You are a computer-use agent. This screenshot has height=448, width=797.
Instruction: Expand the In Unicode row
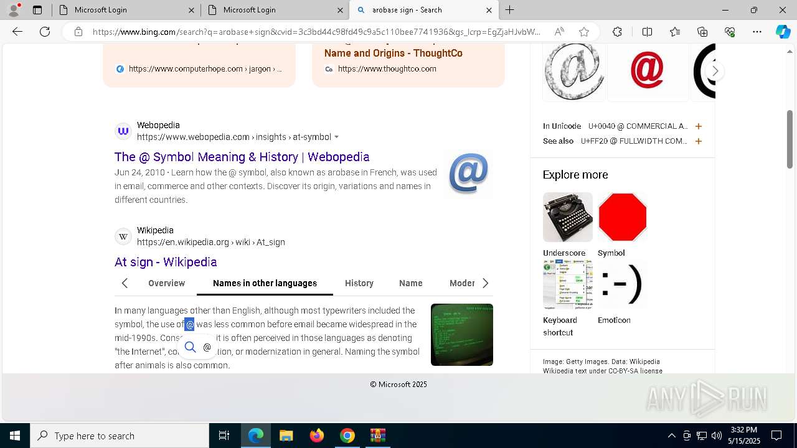[x=699, y=126]
